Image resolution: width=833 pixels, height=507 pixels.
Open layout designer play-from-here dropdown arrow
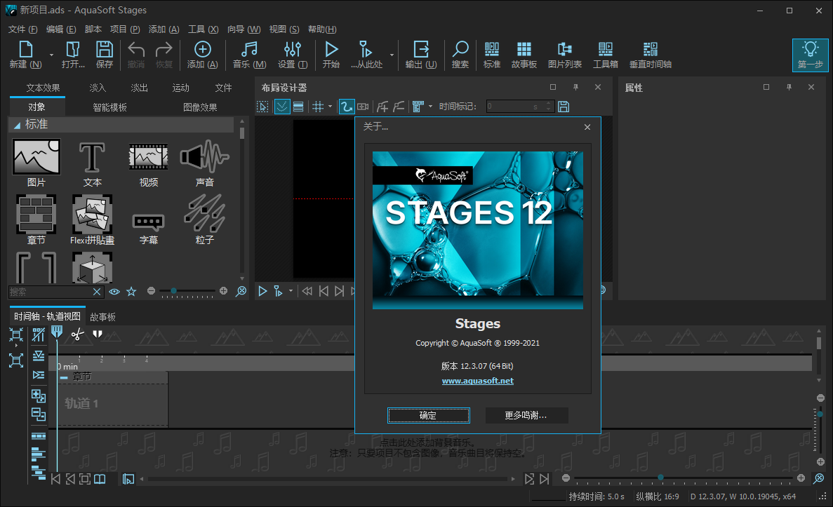(x=291, y=291)
